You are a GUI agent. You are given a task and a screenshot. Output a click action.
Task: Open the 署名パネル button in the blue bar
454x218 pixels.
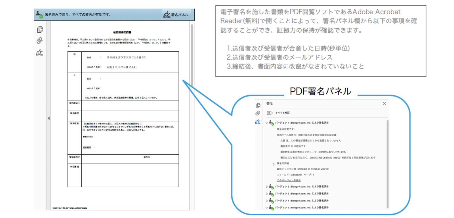[176, 15]
